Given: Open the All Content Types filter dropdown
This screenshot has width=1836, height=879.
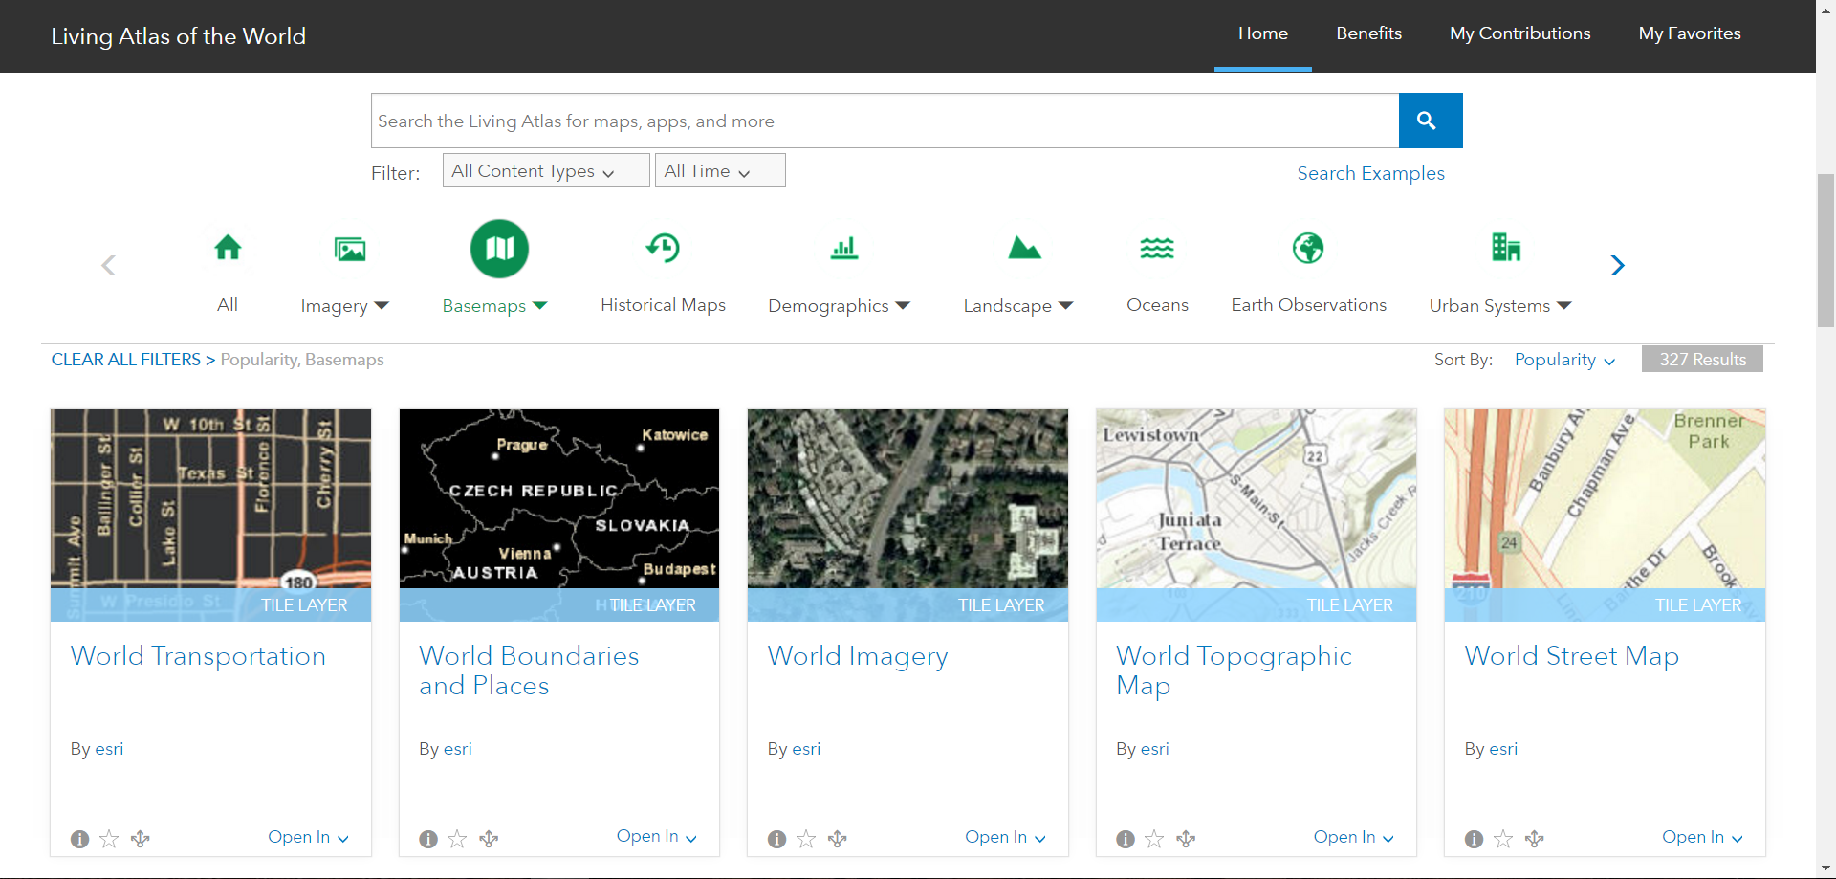Looking at the screenshot, I should [546, 170].
